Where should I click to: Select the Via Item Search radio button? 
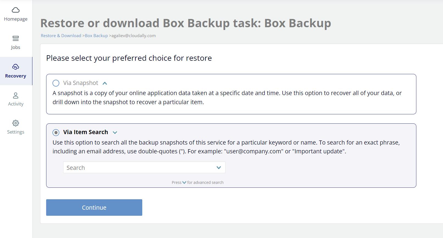click(56, 132)
